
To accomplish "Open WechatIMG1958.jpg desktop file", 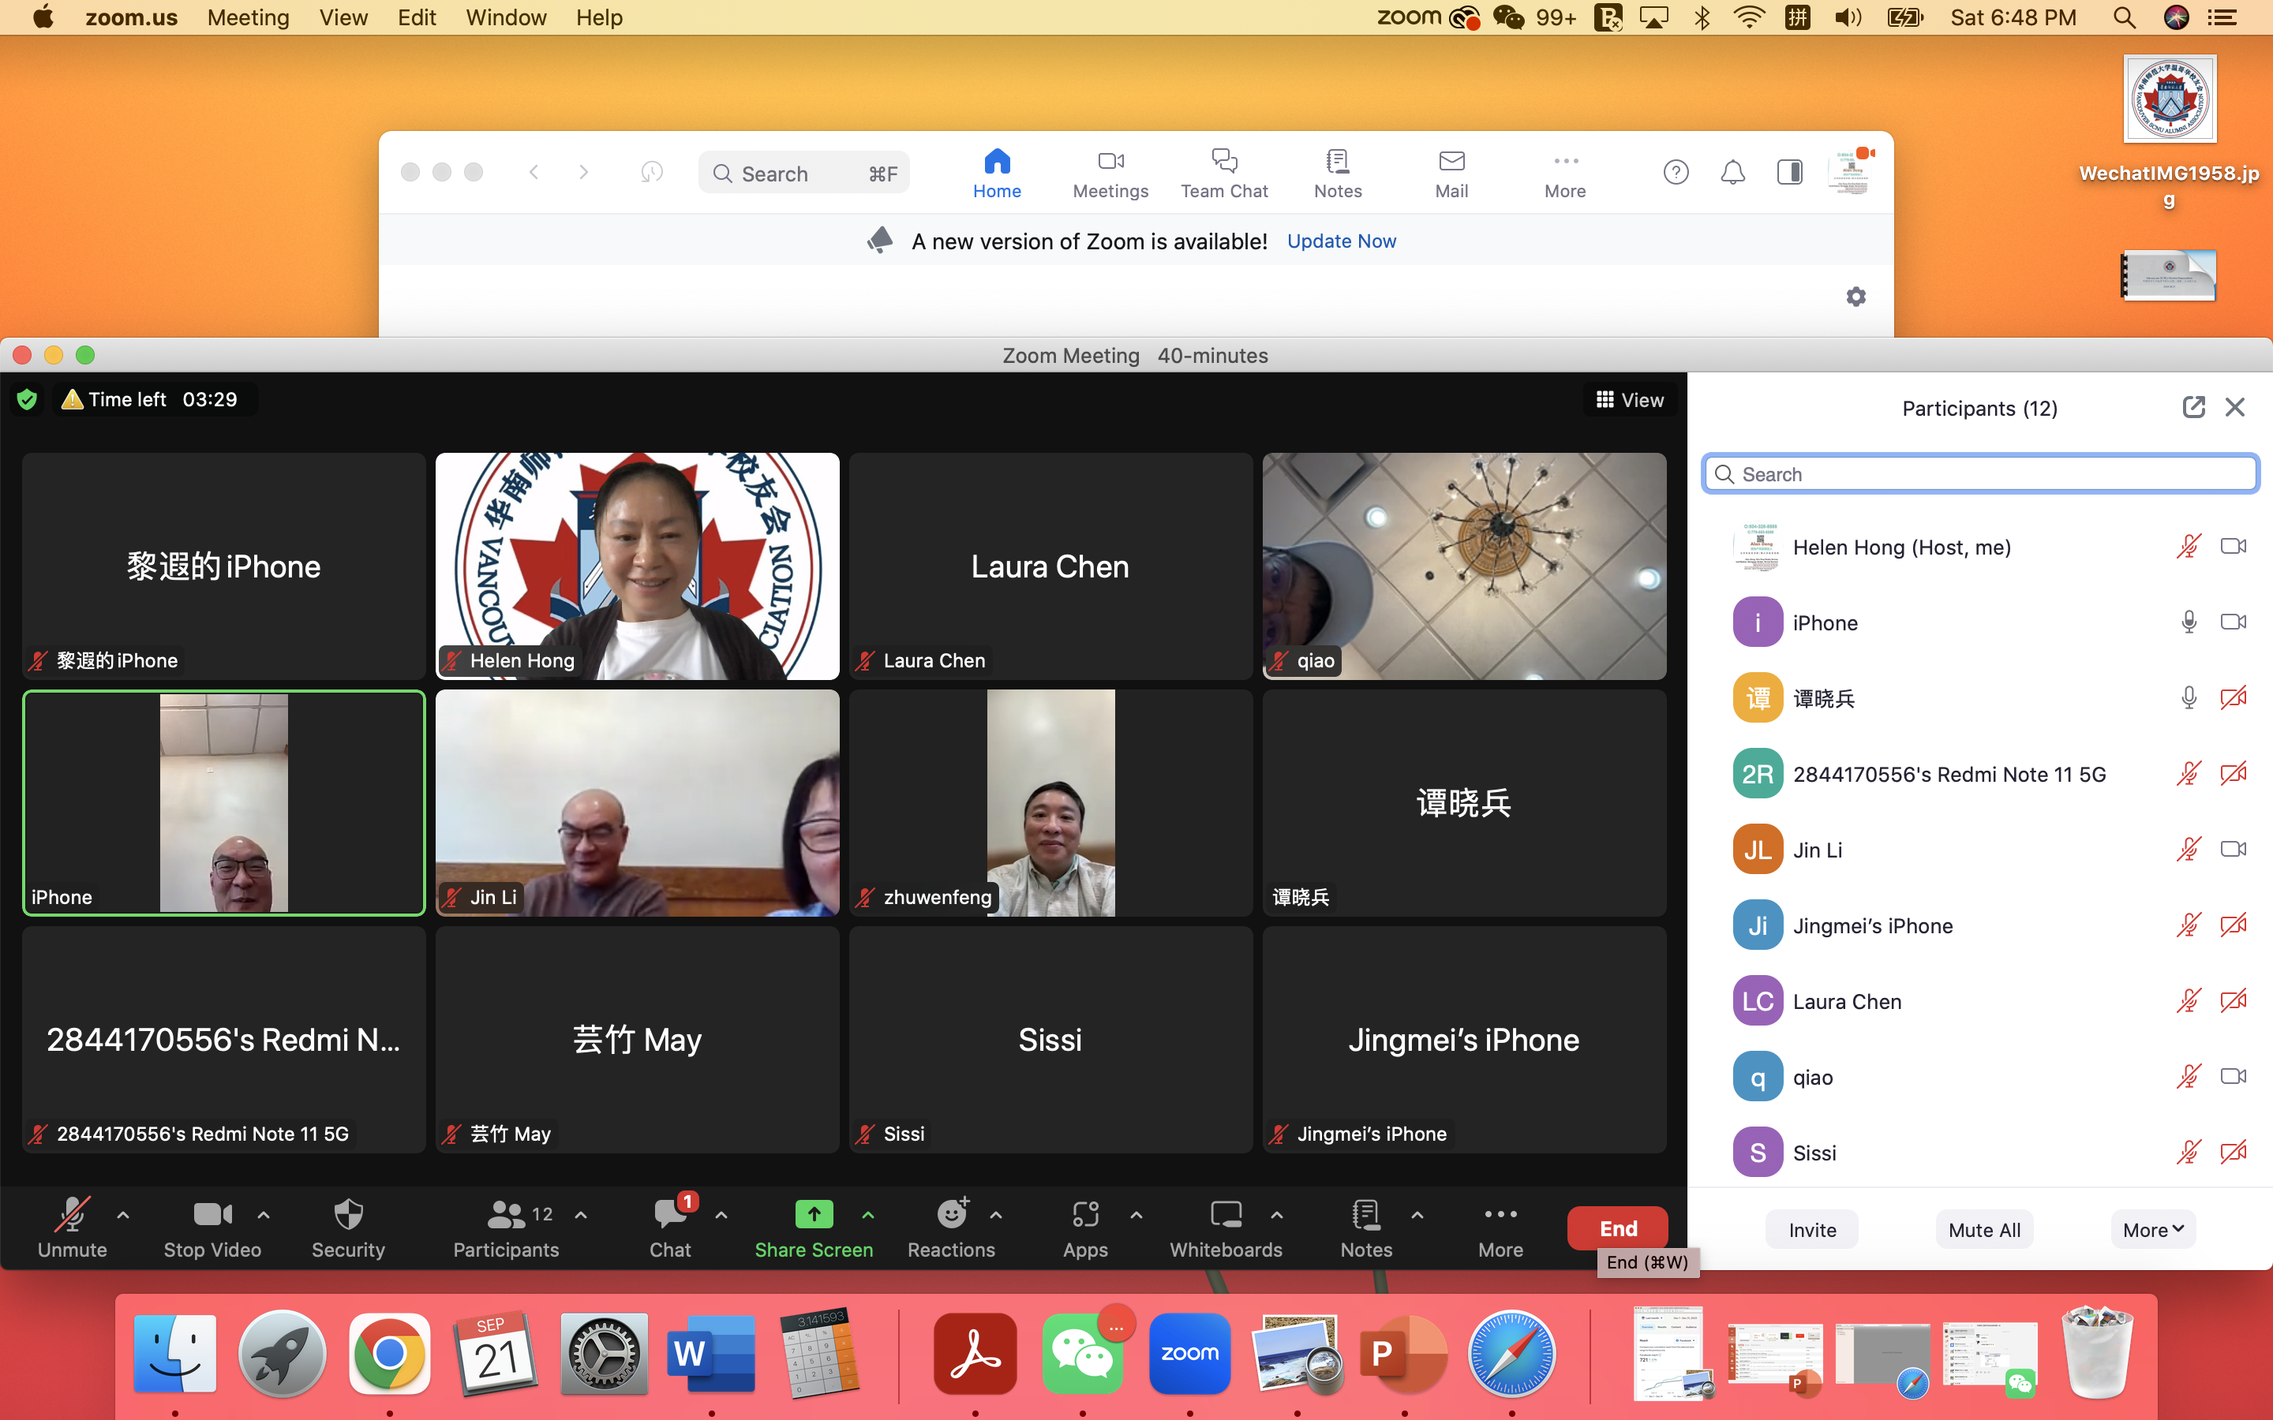I will pos(2169,132).
